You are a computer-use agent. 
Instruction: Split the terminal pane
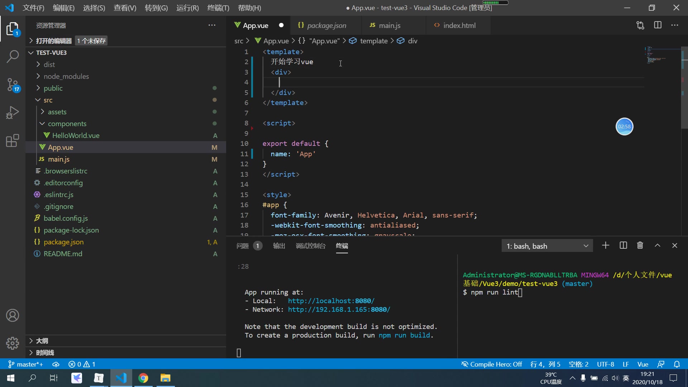623,245
